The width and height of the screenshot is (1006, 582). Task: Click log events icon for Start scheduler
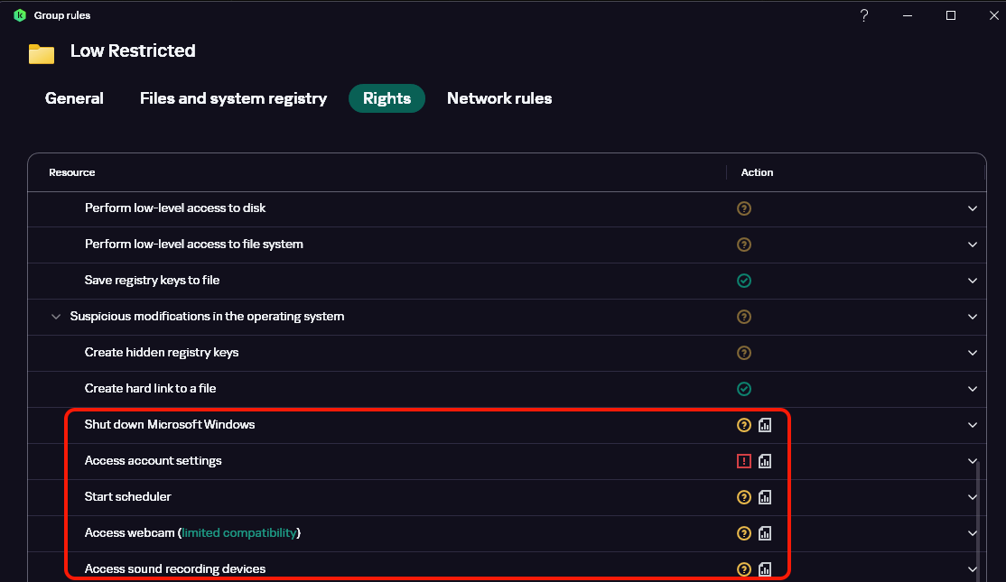pos(765,497)
